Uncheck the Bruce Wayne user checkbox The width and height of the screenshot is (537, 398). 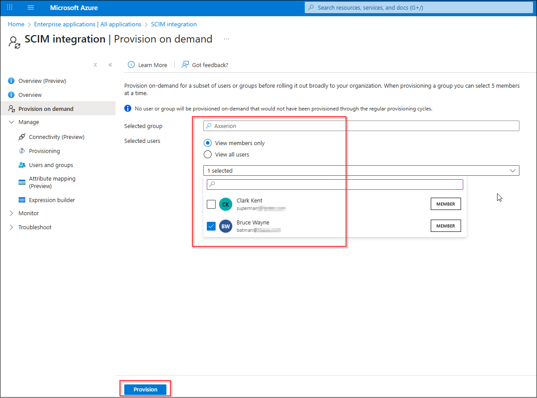click(211, 226)
